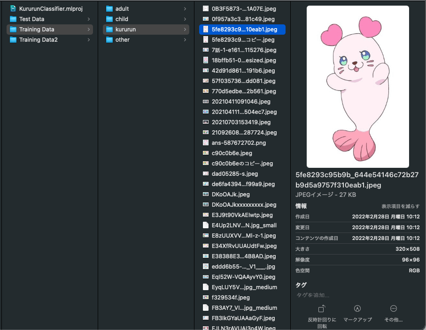Select file 20210703153419.jpeg

[242, 122]
